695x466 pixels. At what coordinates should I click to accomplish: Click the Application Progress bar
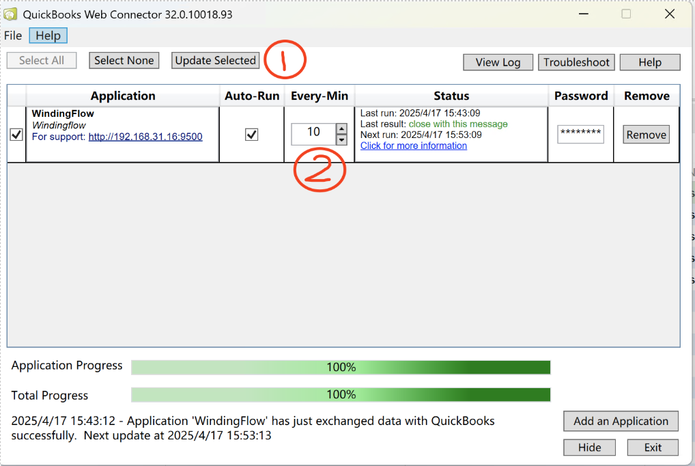[x=341, y=368]
